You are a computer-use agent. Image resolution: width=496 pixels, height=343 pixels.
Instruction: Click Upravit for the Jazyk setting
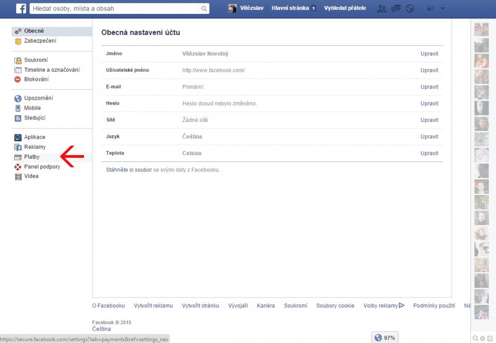pos(429,137)
